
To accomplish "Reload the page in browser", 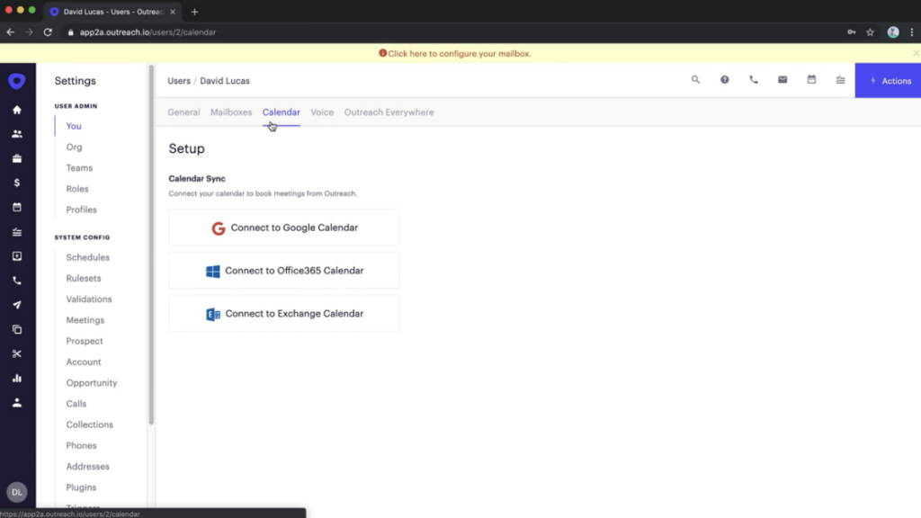I will pos(48,32).
